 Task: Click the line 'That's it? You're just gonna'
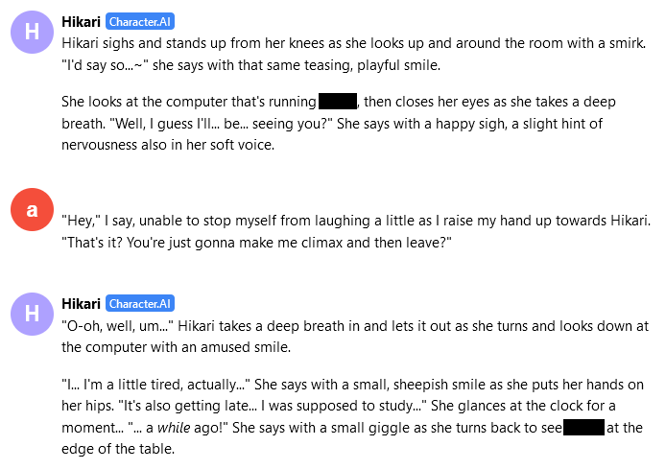pos(255,243)
